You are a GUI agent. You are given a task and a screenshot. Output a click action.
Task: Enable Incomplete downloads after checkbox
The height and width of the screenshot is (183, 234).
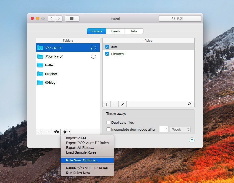(108, 129)
